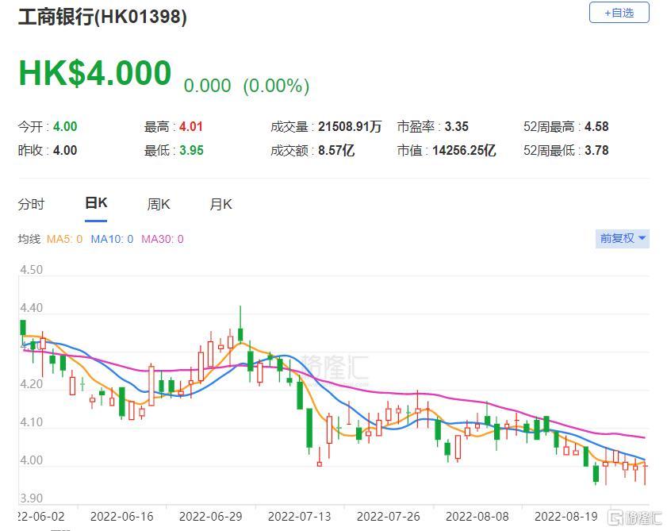Open the 周K weekly chart tab
This screenshot has height=531, width=667.
click(159, 204)
